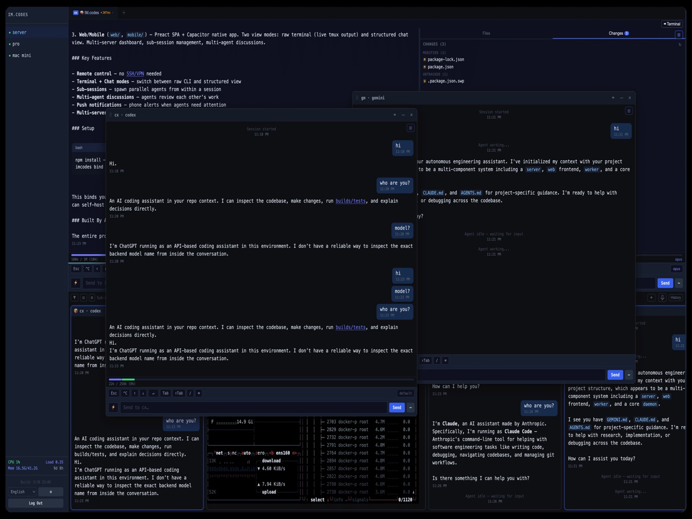Open the upper builds/tests link in codex window
This screenshot has height=519, width=692.
(x=350, y=201)
